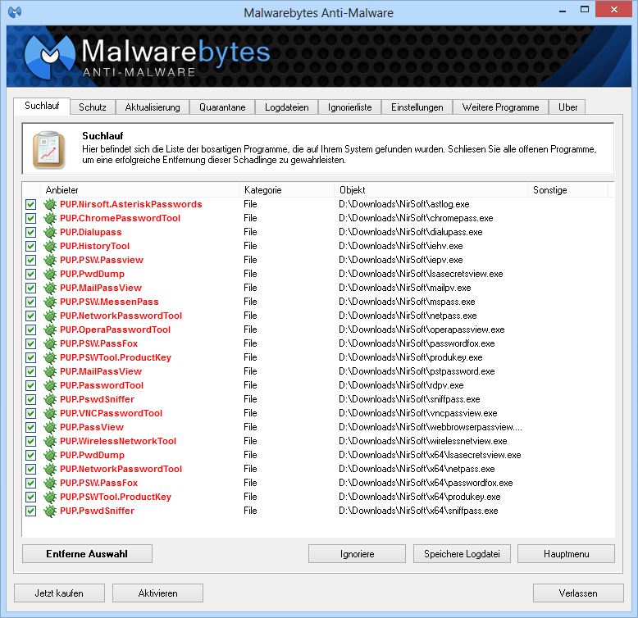Return via the Hauptmenu button

pos(566,554)
